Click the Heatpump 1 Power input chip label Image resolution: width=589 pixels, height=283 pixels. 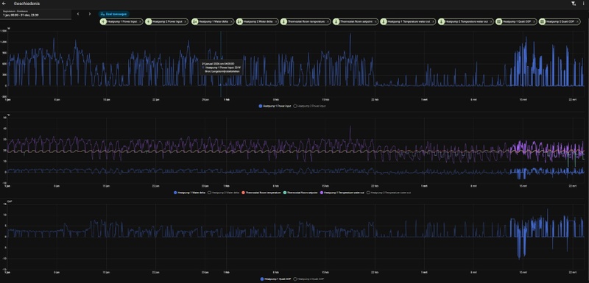tap(122, 22)
